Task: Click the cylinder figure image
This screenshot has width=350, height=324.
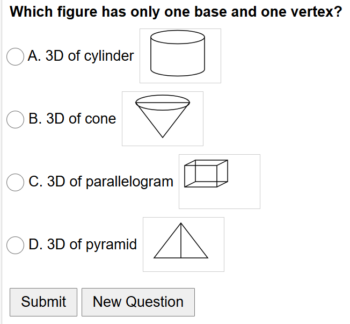Action: tap(180, 56)
